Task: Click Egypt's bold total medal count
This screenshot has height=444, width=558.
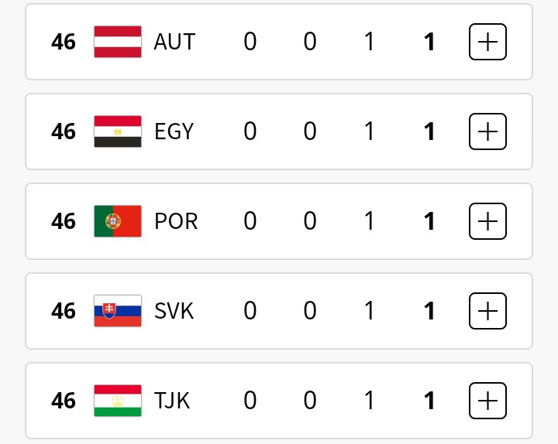Action: (x=429, y=131)
